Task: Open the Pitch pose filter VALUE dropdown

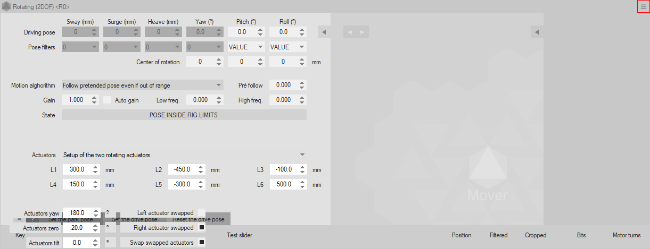Action: 246,47
